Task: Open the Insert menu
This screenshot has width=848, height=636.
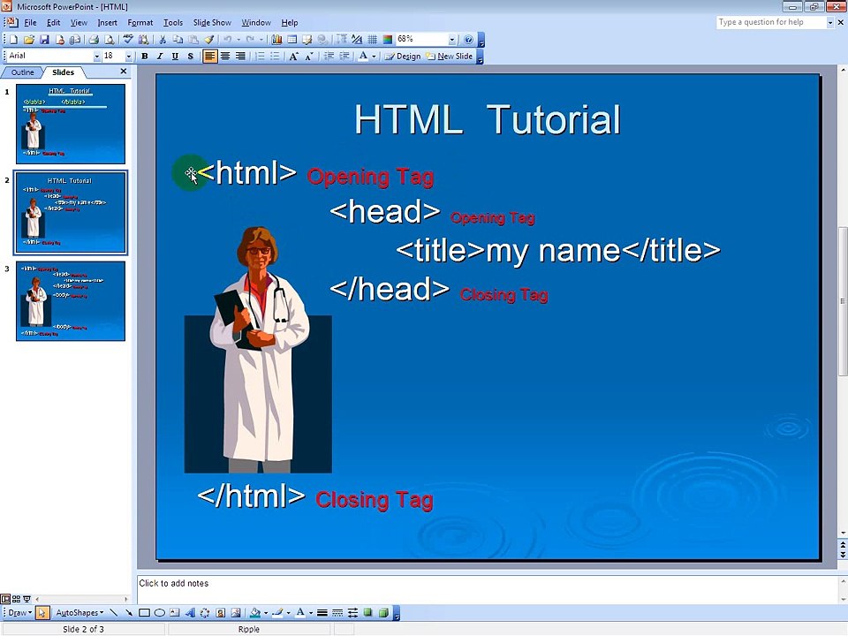Action: click(x=107, y=23)
